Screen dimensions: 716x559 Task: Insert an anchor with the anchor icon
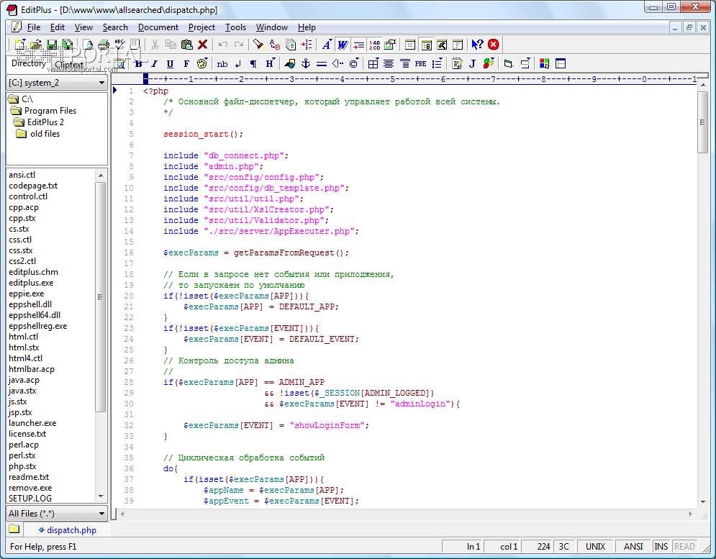click(306, 63)
